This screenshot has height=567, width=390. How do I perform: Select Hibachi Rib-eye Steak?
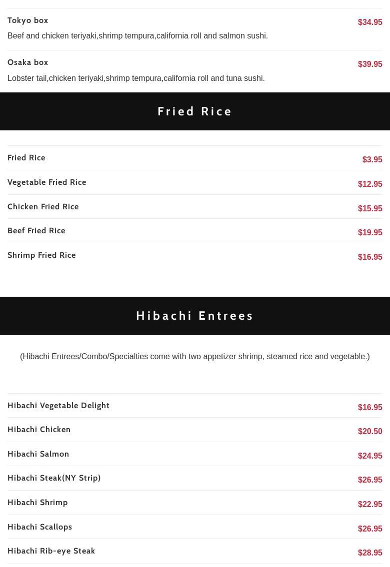click(x=51, y=551)
